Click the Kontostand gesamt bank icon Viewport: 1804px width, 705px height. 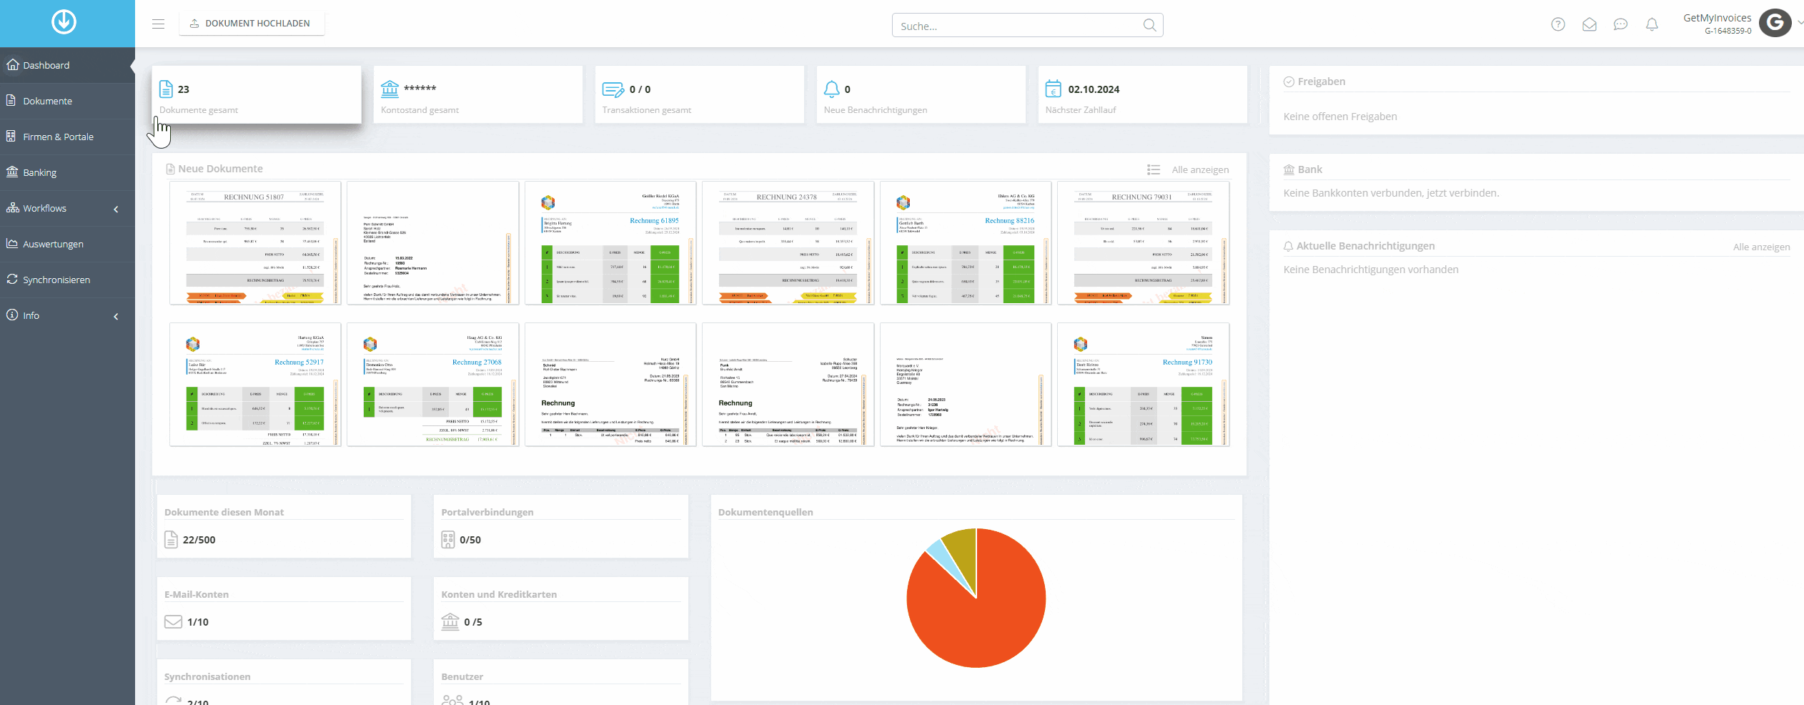[x=390, y=89]
